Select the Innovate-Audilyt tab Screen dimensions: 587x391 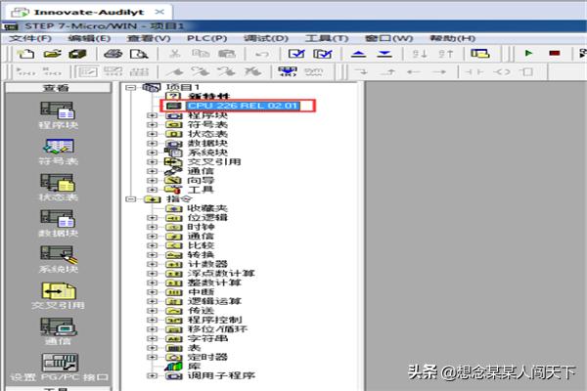coord(89,12)
